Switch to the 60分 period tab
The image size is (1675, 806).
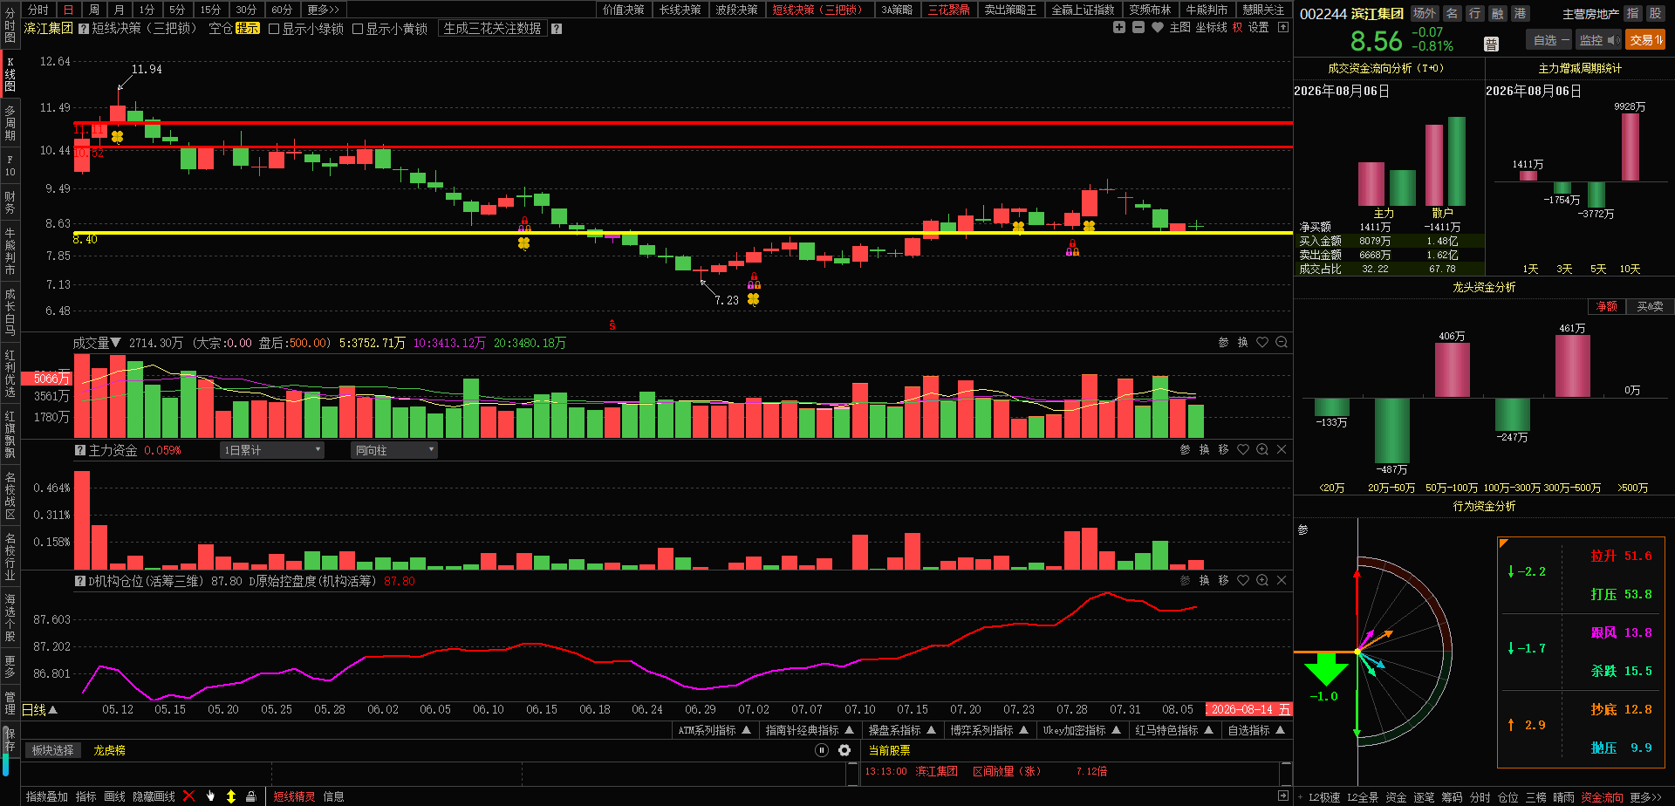coord(282,10)
